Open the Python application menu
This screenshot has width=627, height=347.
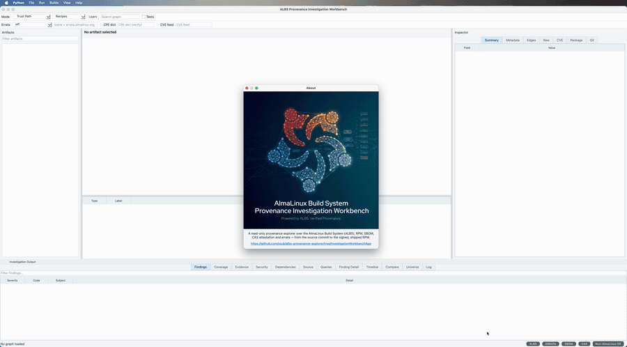18,2
